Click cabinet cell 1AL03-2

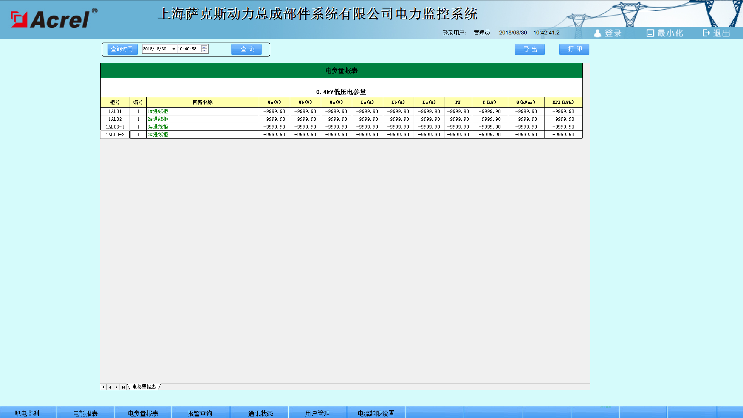115,135
